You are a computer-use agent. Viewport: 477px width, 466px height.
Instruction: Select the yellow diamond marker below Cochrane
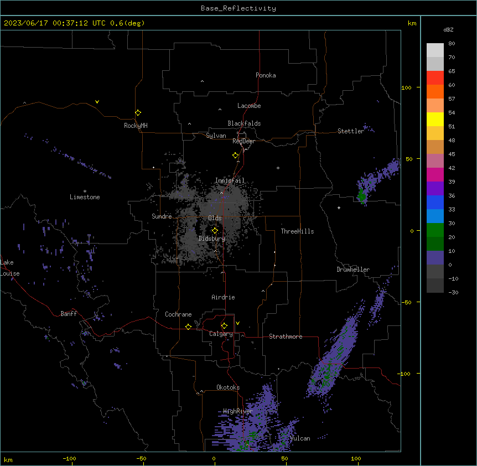(188, 327)
